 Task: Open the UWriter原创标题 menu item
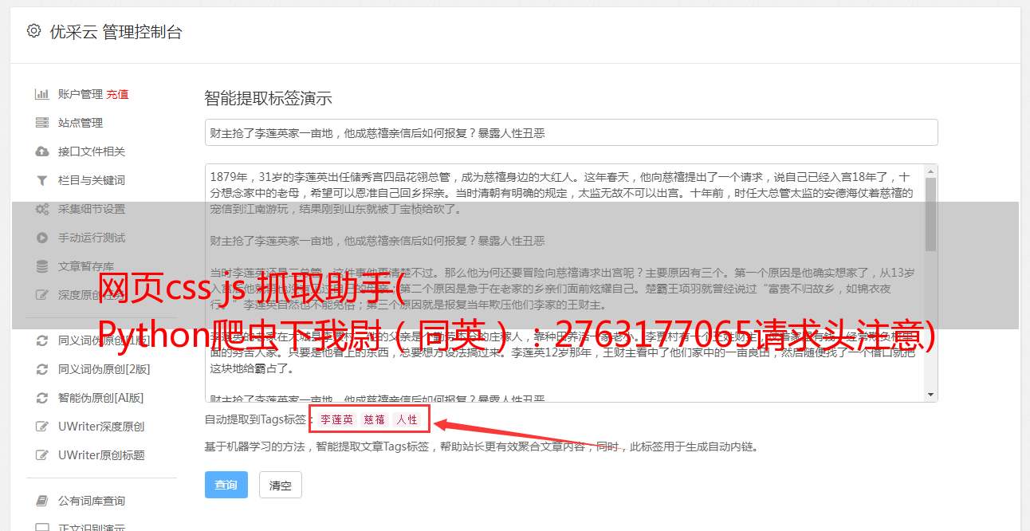[x=101, y=455]
